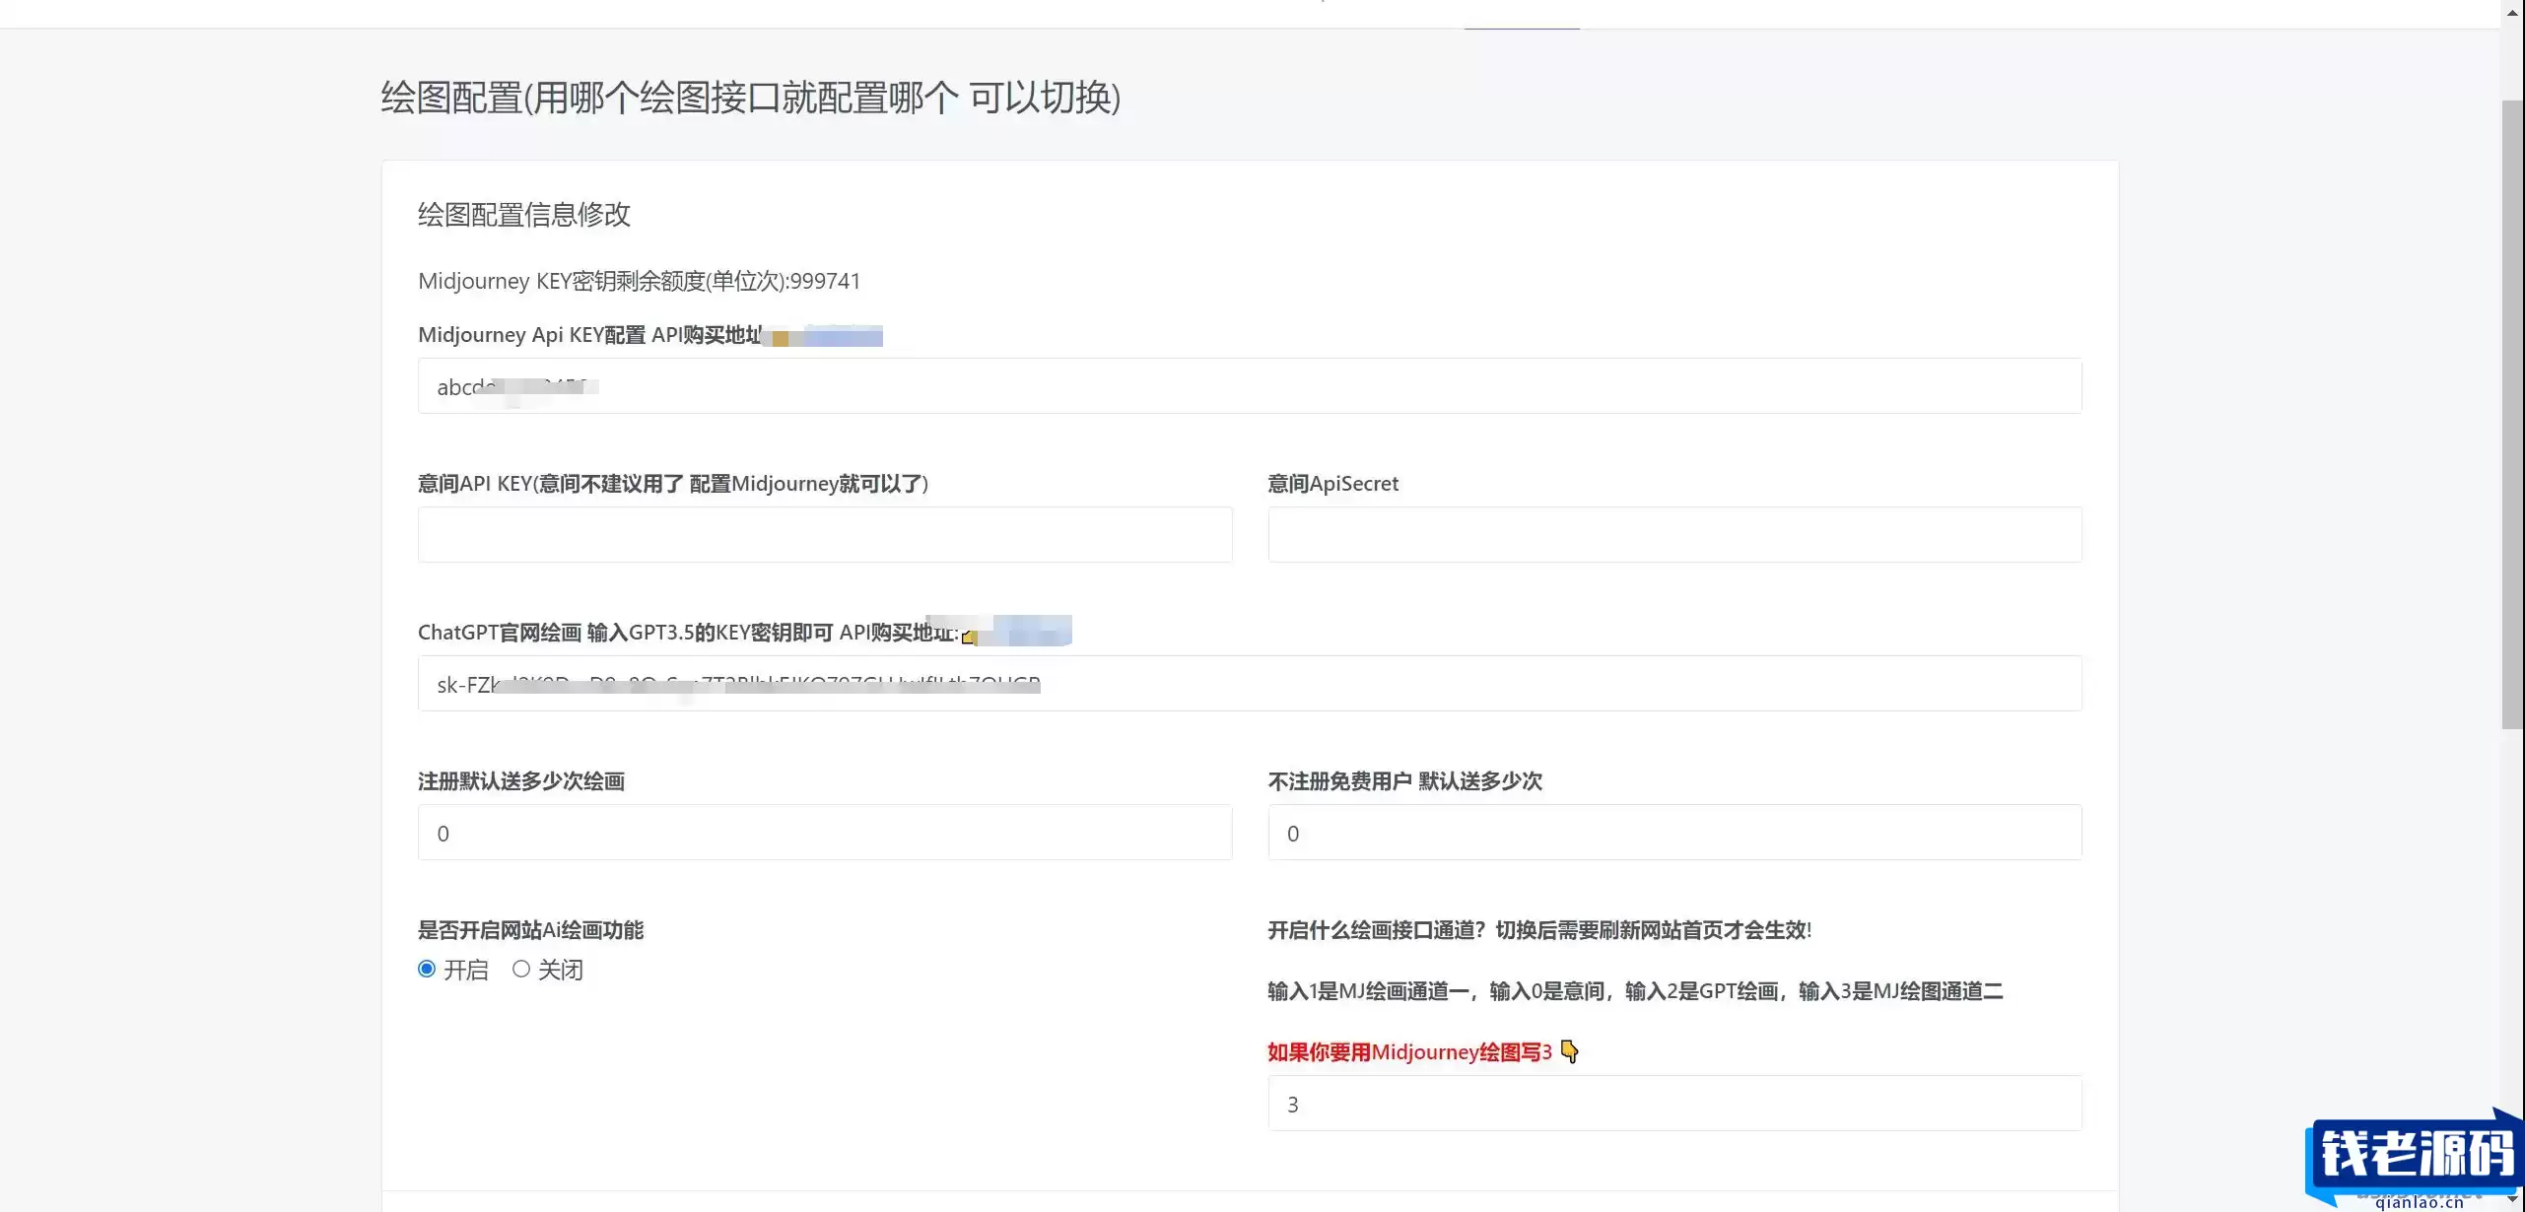Viewport: 2525px width, 1212px height.
Task: Click the scrollbar down arrow
Action: click(2512, 1201)
